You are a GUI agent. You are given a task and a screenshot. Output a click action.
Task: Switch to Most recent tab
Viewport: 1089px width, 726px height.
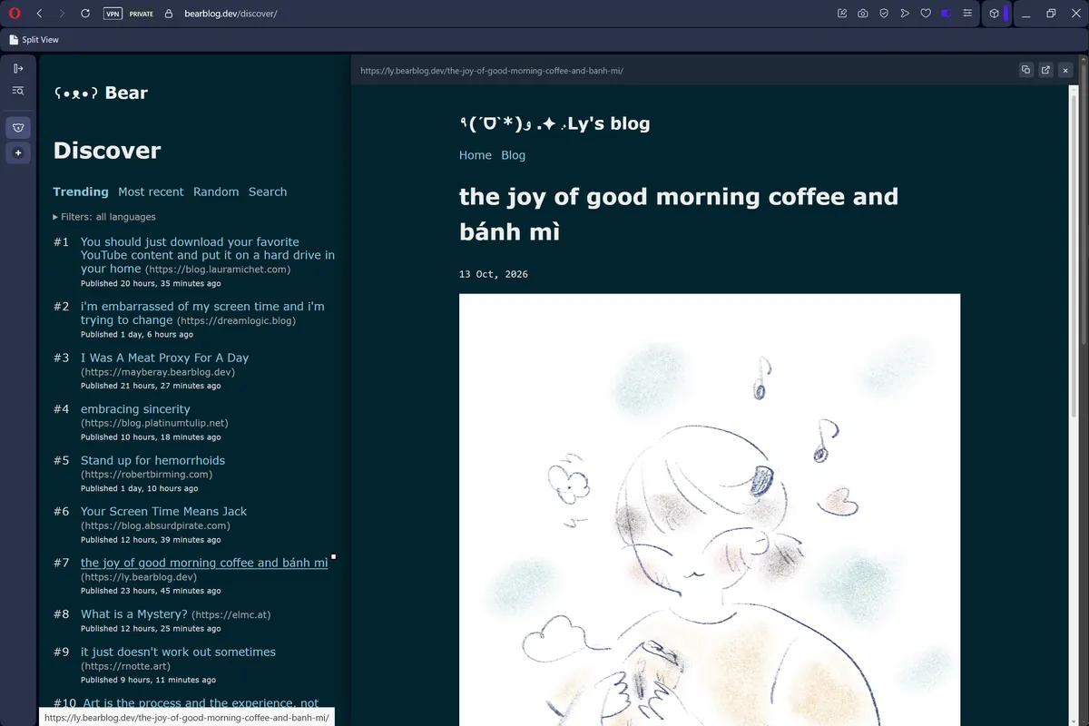pyautogui.click(x=151, y=191)
